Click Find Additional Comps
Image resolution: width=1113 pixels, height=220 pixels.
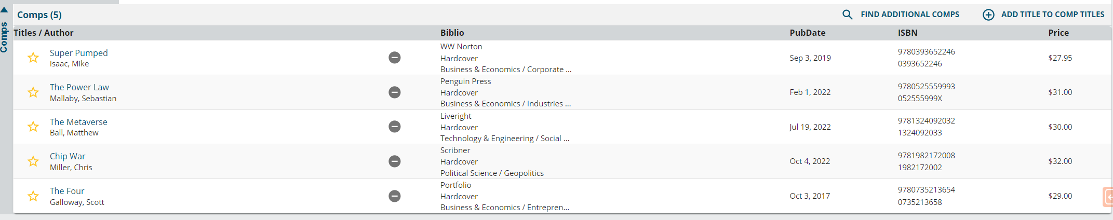point(910,15)
